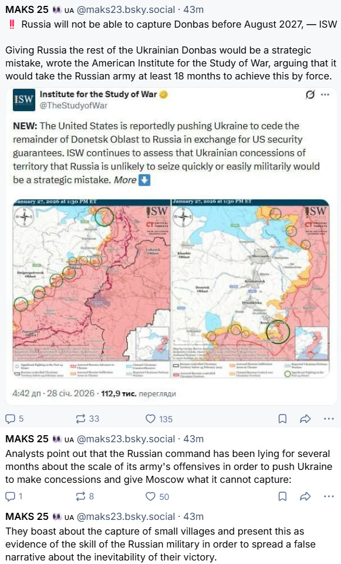This screenshot has height=564, width=341.
Task: Click the More arrow link in ISW tweet
Action: tap(131, 179)
